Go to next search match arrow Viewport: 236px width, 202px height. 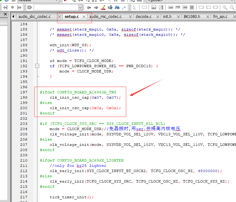coord(96,7)
